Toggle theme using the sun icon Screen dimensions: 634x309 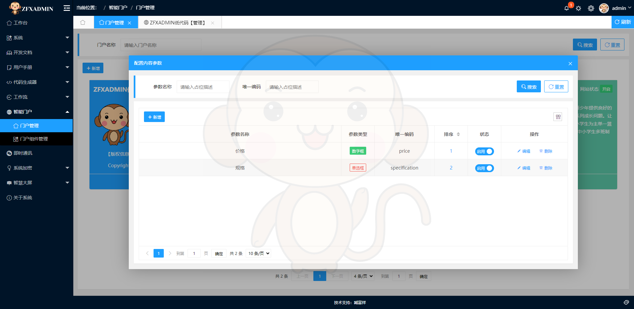(579, 8)
